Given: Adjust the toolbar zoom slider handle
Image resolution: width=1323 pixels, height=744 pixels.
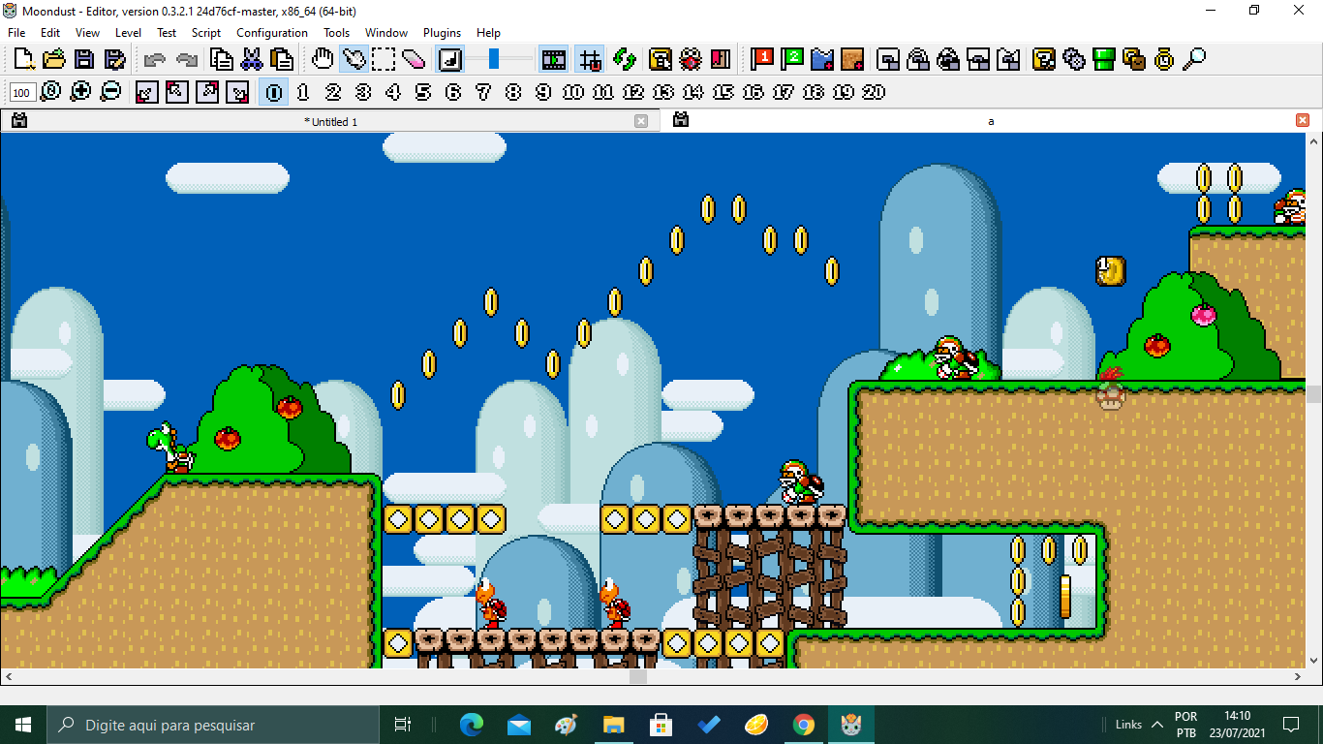Looking at the screenshot, I should 494,59.
